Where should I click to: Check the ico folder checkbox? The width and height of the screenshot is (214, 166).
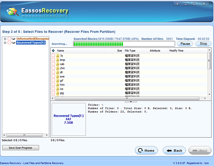click(53, 89)
